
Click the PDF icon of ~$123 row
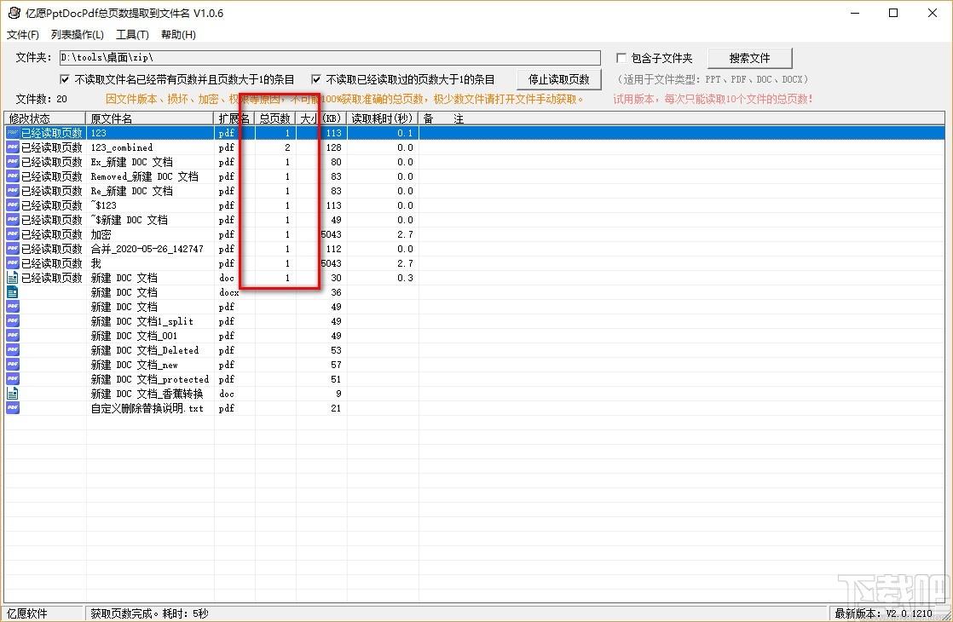tap(13, 205)
